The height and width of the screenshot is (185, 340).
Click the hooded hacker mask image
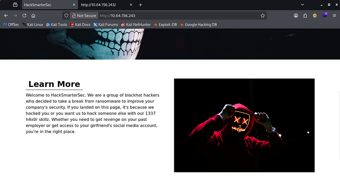pyautogui.click(x=244, y=125)
